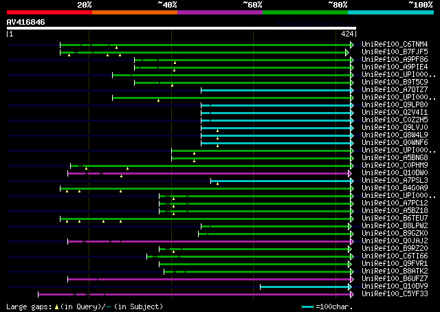440x312 pixels.
Task: Open the UniRef100_B9T5C9 hit label
Action: tap(395, 82)
